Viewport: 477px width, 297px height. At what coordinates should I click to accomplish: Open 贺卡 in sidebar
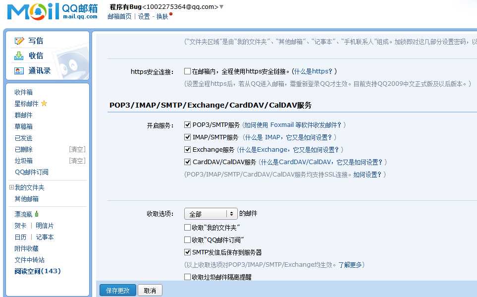tap(20, 226)
